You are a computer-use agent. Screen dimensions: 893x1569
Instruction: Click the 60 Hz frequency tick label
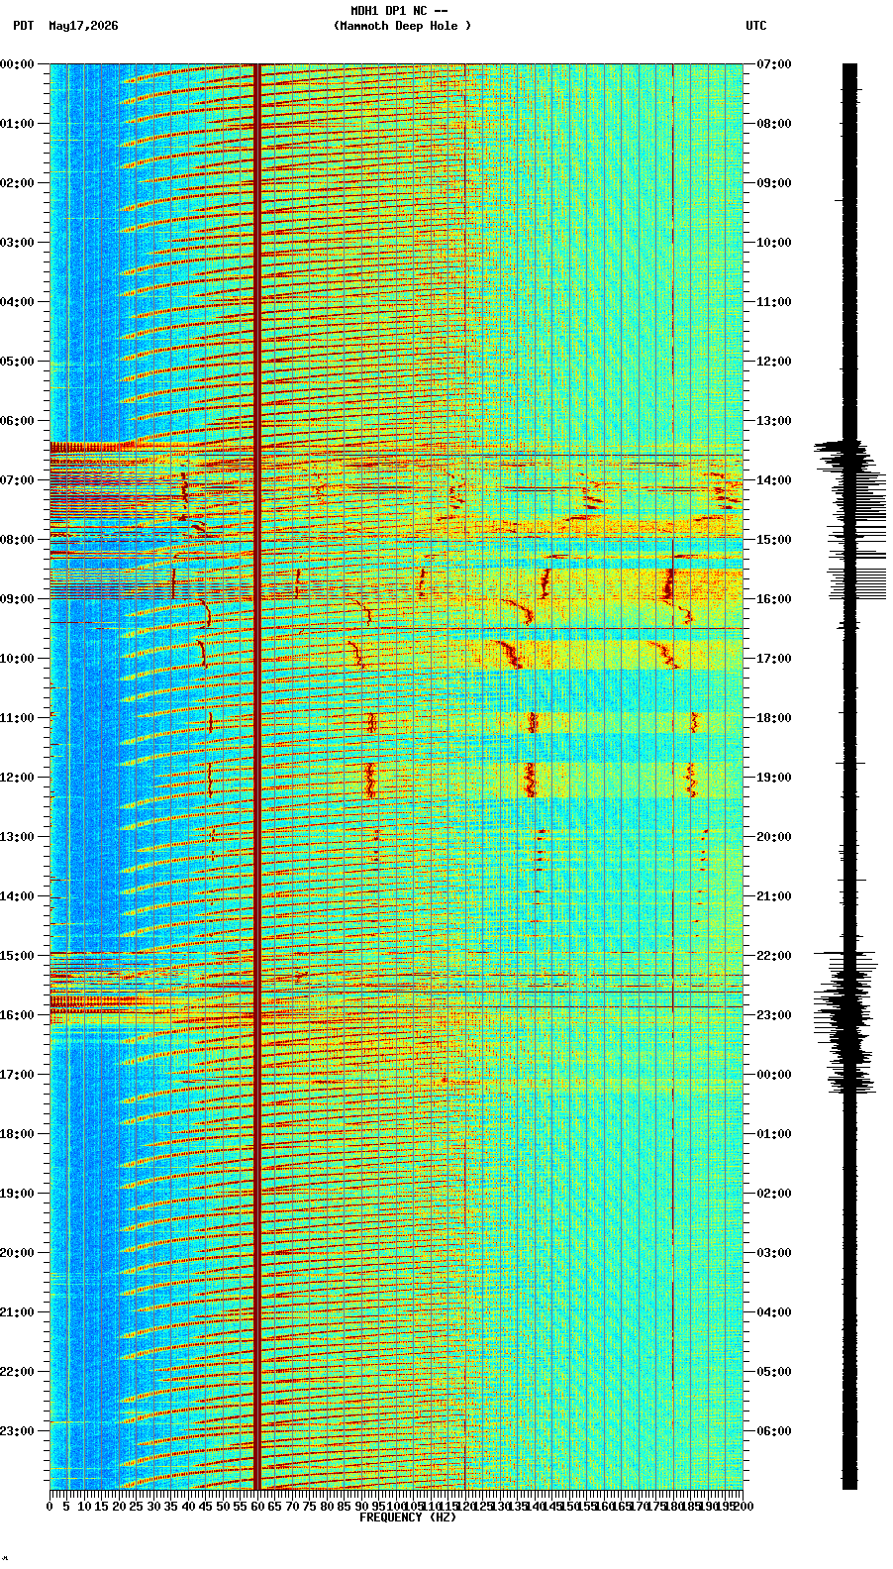257,1506
